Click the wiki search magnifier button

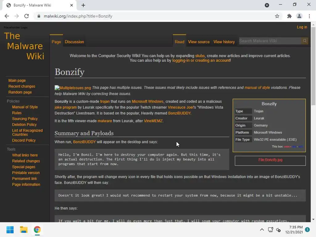pos(305,41)
